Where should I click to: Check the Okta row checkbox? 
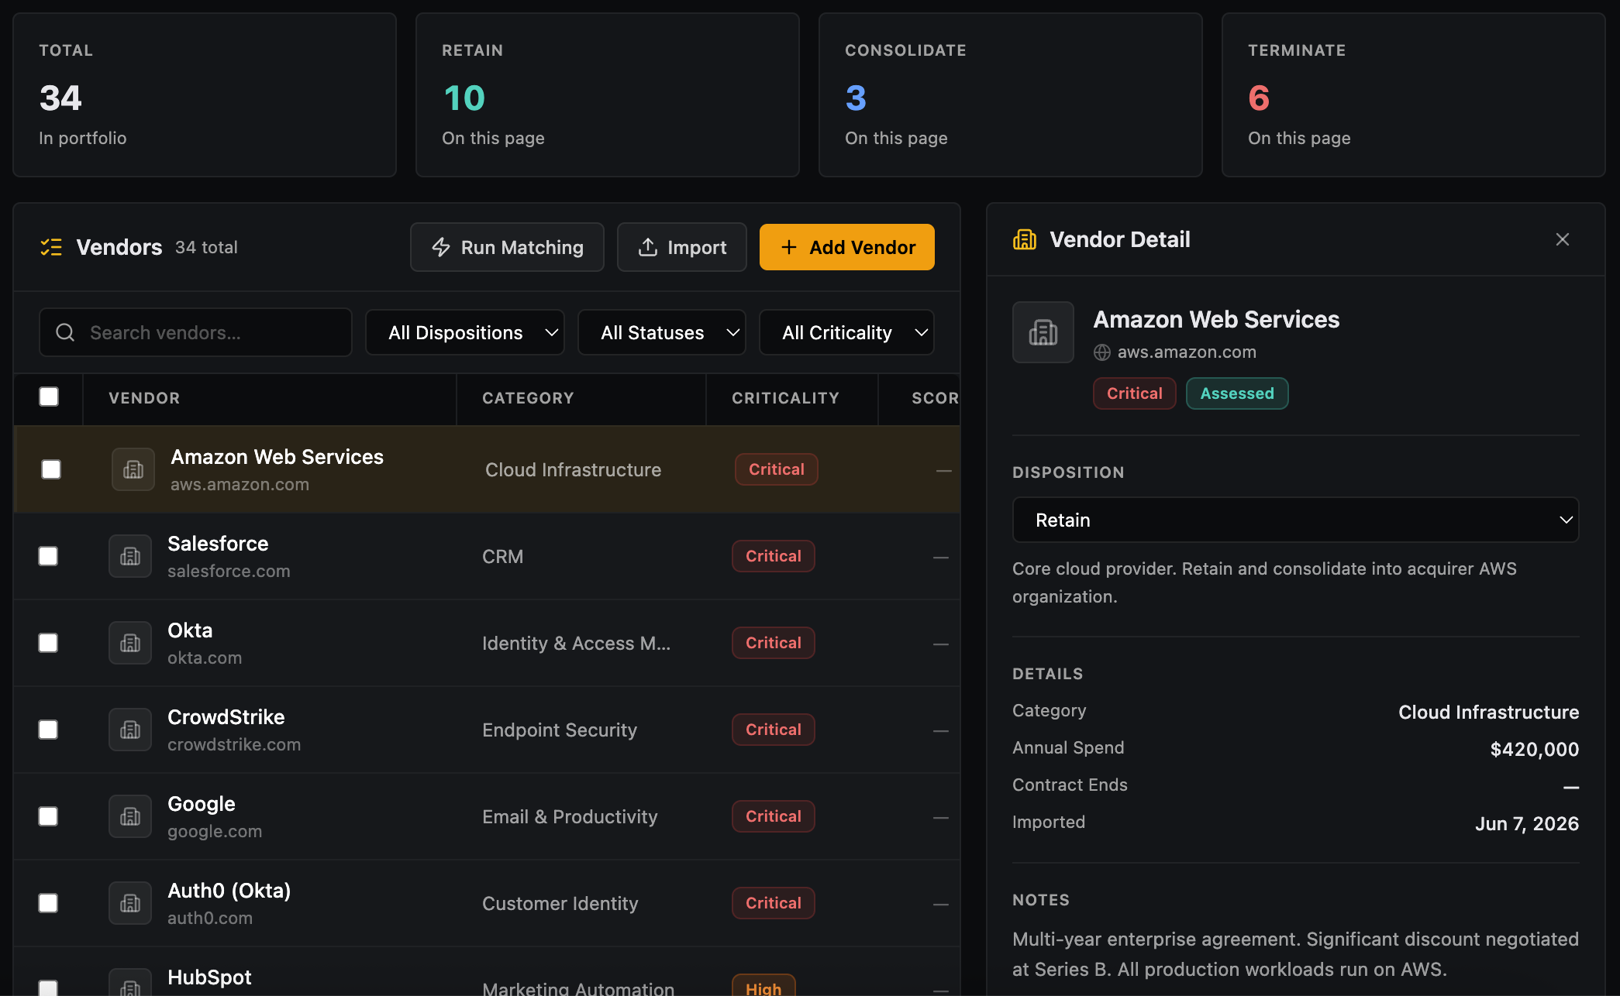click(48, 643)
